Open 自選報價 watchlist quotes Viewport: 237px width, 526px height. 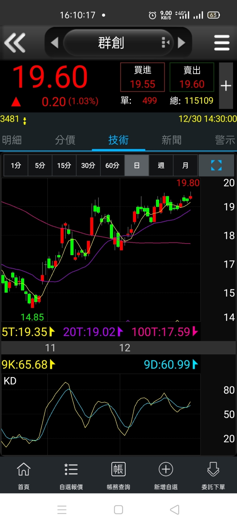tap(71, 476)
